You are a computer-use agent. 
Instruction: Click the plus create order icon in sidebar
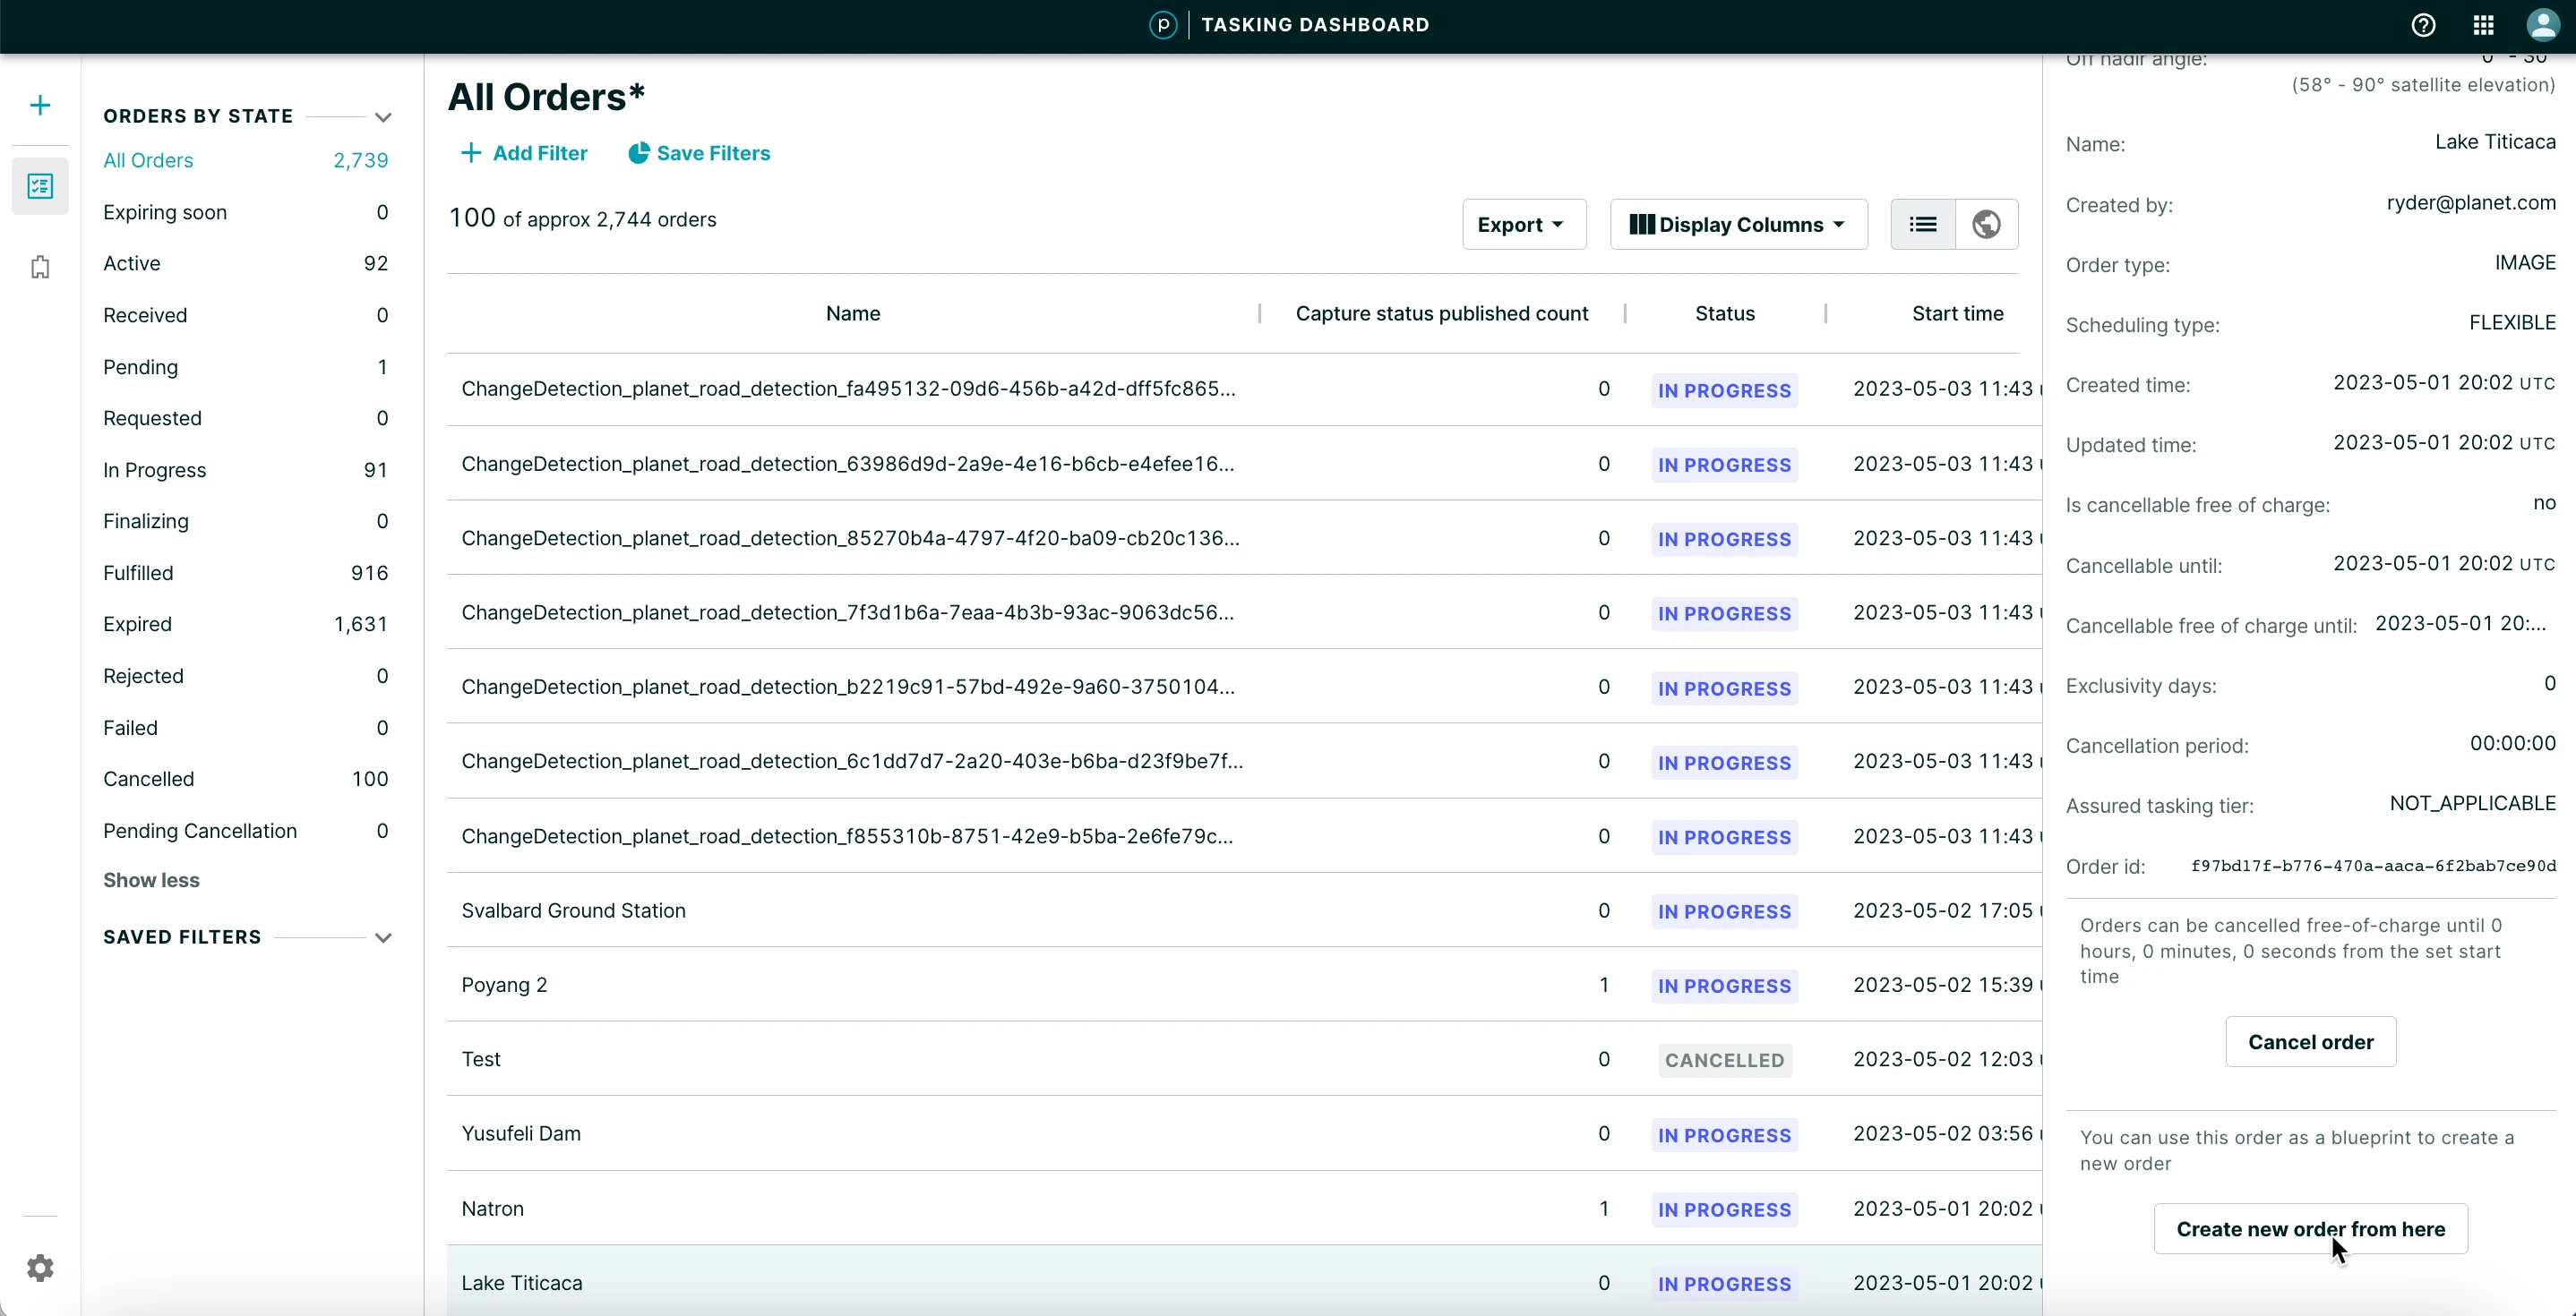click(40, 105)
